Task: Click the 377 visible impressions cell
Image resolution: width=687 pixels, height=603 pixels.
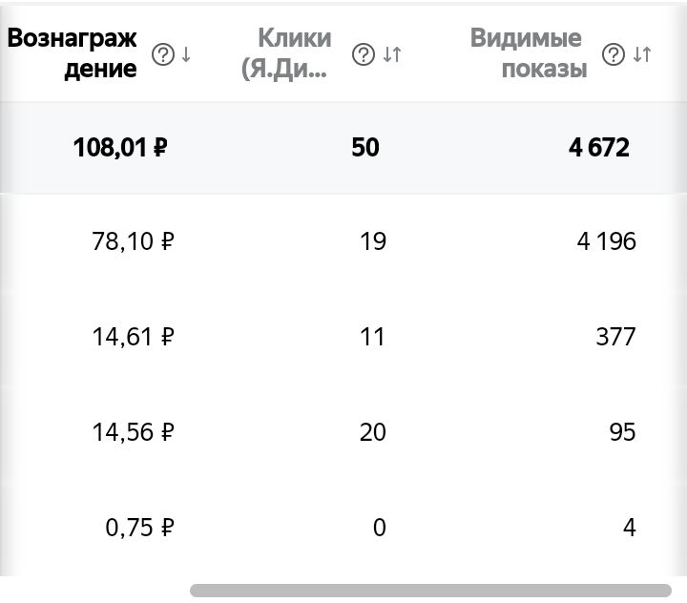Action: (616, 336)
